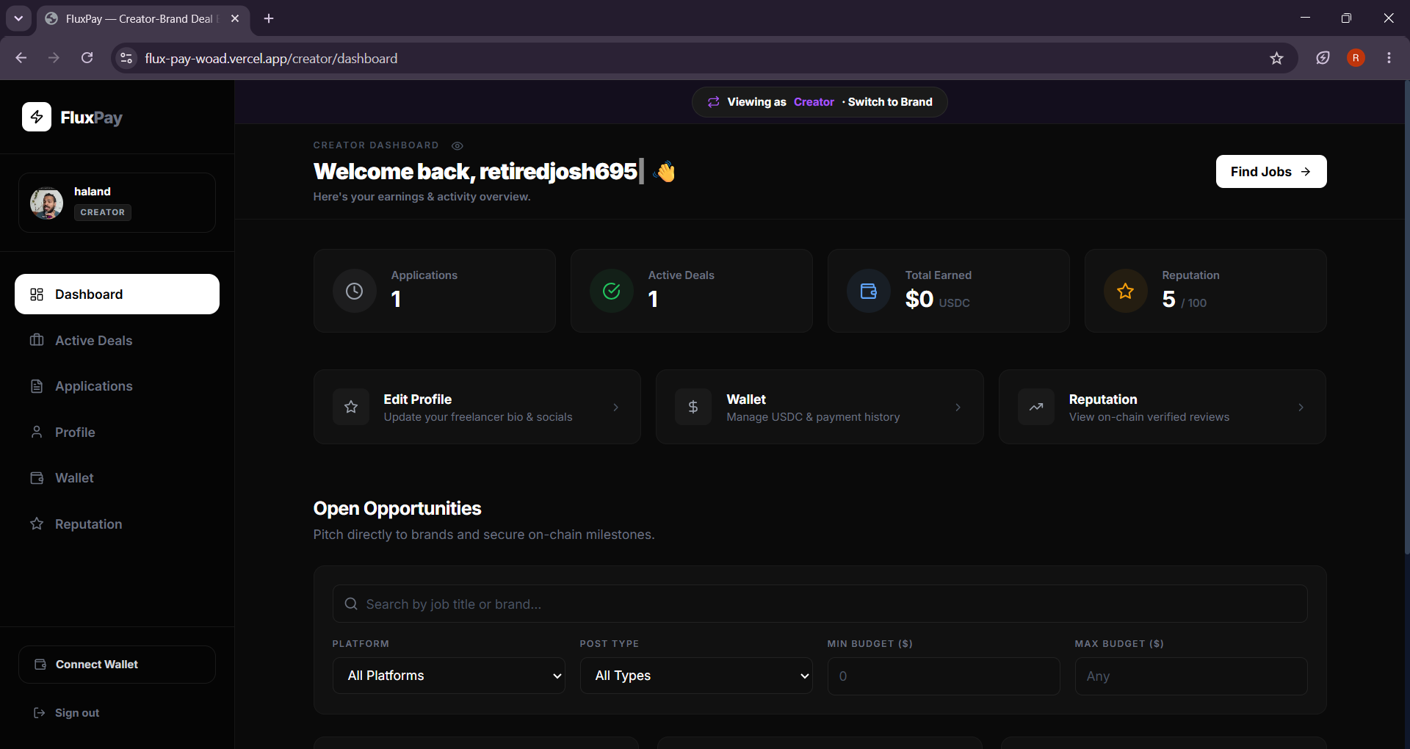Viewport: 1410px width, 749px height.
Task: View site information icon in address bar
Action: [126, 58]
